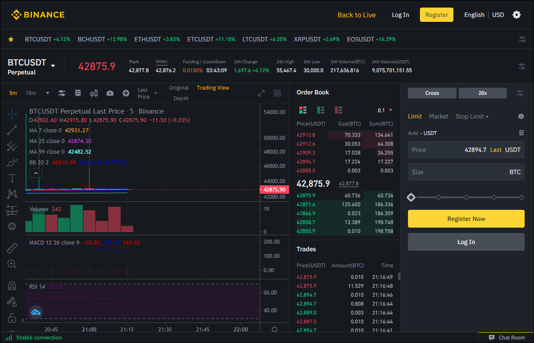Select the crosshair cursor tool
The image size is (534, 343).
[x=12, y=114]
